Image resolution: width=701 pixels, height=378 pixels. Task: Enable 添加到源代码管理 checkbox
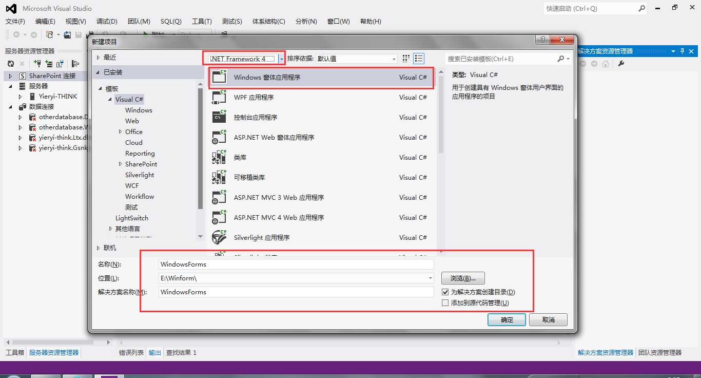445,303
